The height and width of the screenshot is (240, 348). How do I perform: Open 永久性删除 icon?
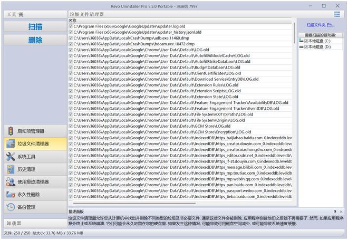[x=11, y=195]
